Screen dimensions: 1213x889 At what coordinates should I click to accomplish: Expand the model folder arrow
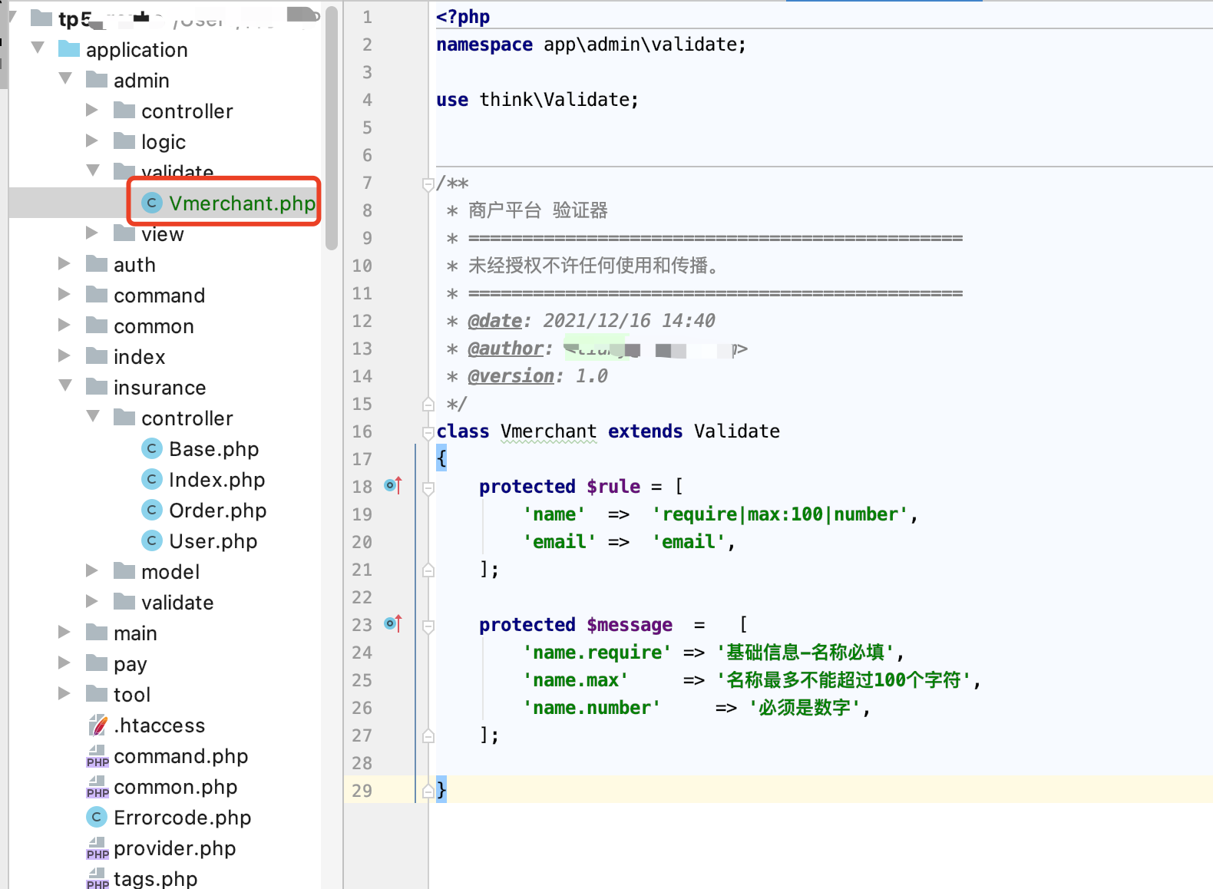pyautogui.click(x=92, y=570)
